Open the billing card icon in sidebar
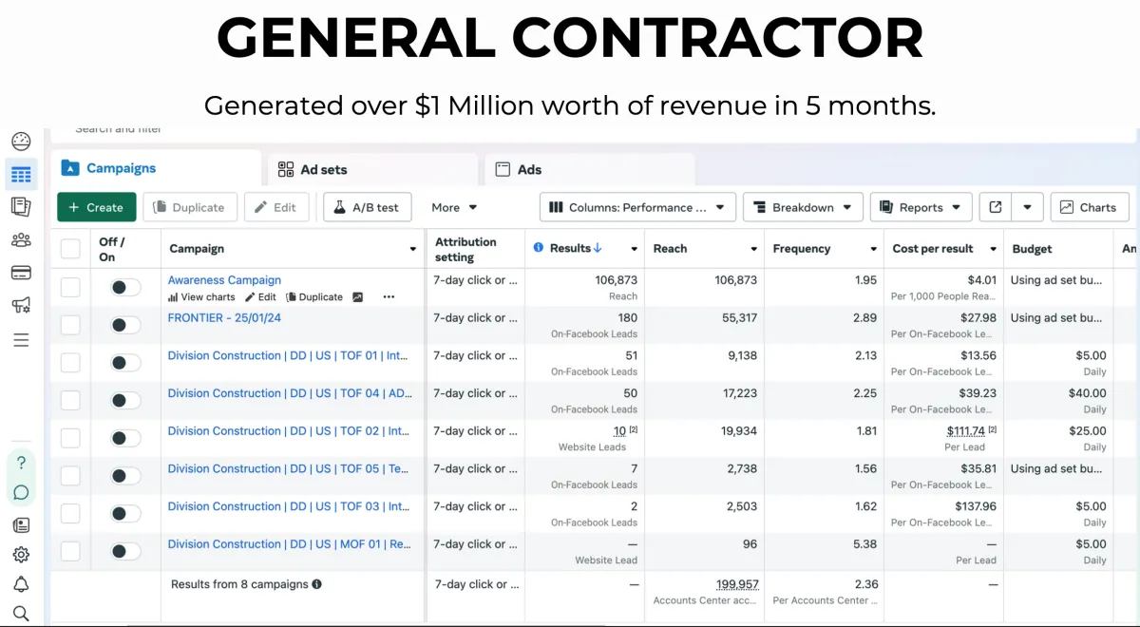 21,273
